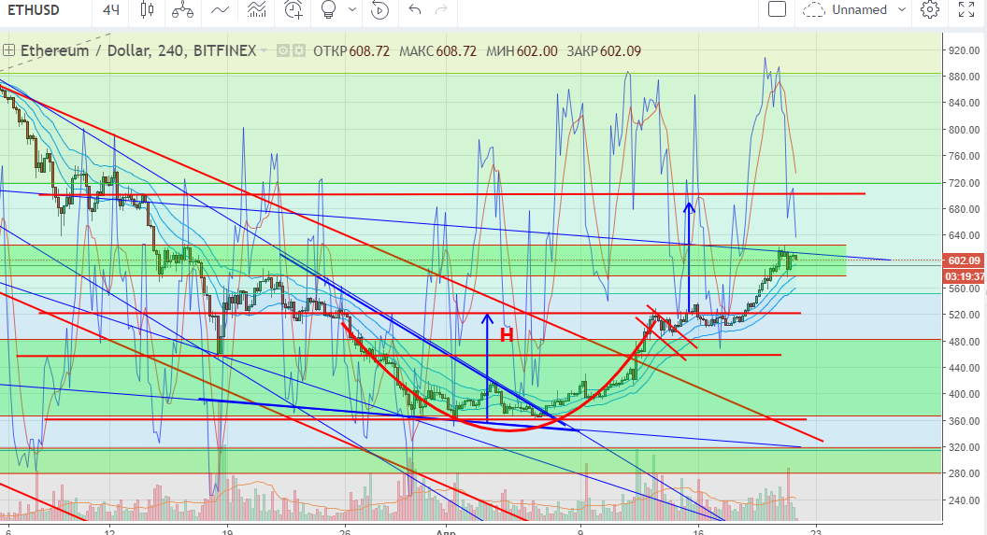Enter fullscreen chart mode
The width and height of the screenshot is (987, 535).
tap(966, 10)
